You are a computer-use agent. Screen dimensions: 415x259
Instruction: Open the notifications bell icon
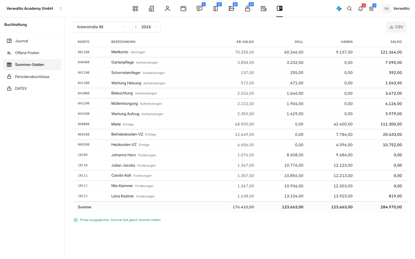[361, 9]
